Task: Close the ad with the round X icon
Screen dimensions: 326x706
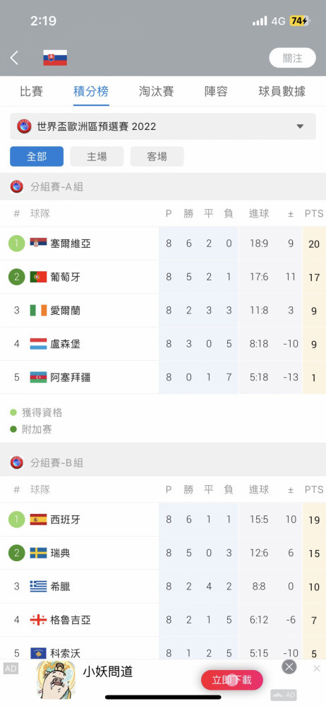Action: [x=289, y=667]
